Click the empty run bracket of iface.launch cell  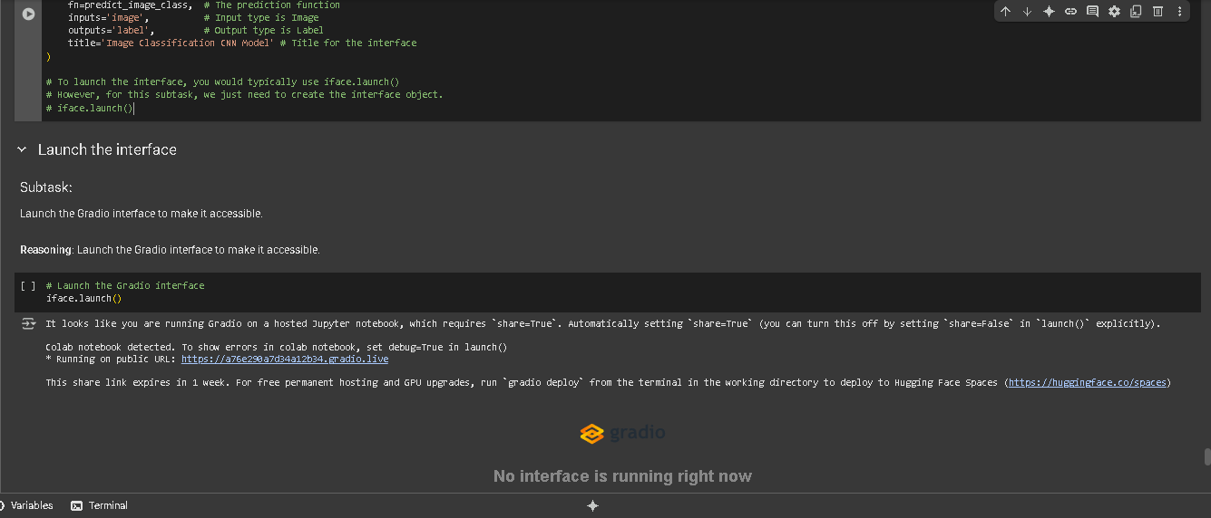[x=28, y=285]
